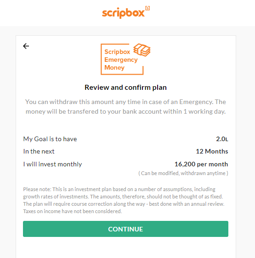Click the Review and confirm plan heading

125,88
